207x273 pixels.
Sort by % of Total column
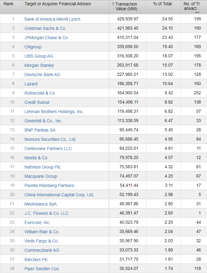tap(163, 4)
